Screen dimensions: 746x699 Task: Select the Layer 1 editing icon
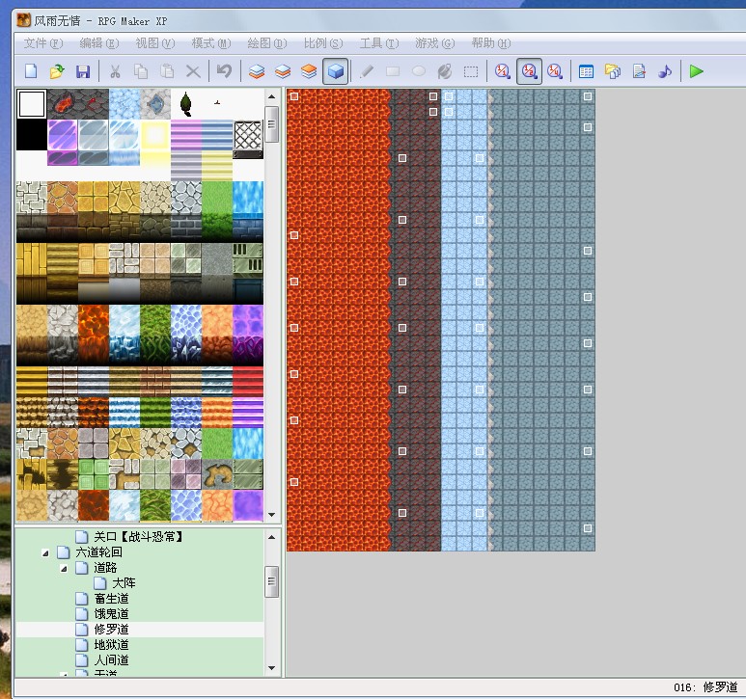click(x=257, y=71)
